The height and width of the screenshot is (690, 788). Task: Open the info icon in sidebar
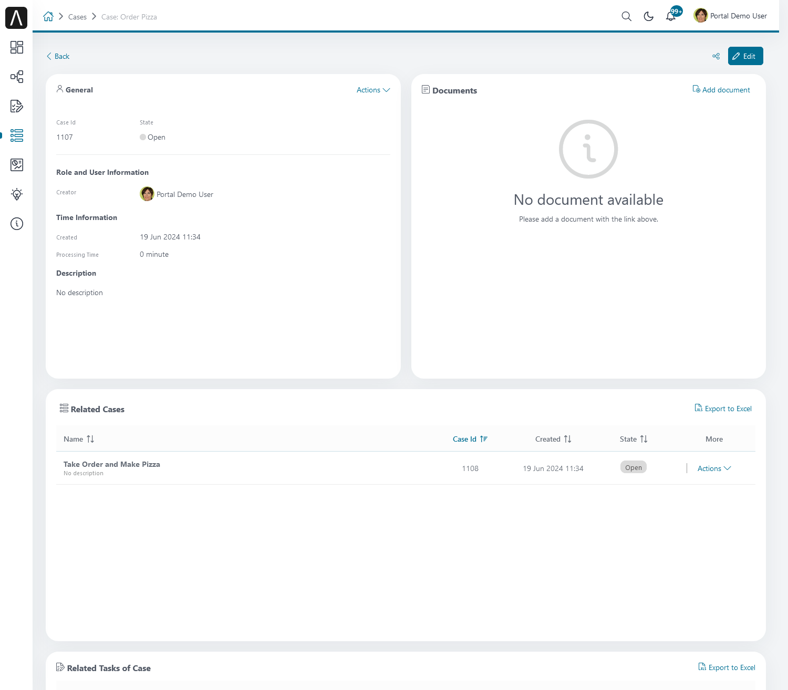(x=17, y=224)
